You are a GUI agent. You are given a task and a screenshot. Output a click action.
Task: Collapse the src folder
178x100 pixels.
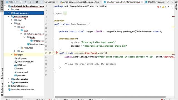[12, 23]
